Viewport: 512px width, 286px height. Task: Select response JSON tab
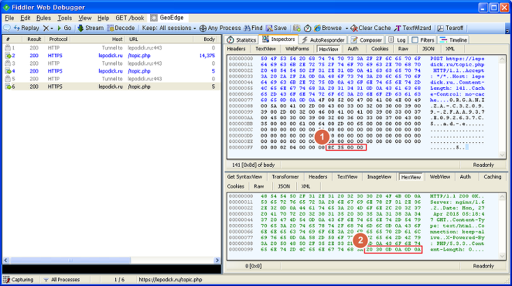click(x=284, y=187)
